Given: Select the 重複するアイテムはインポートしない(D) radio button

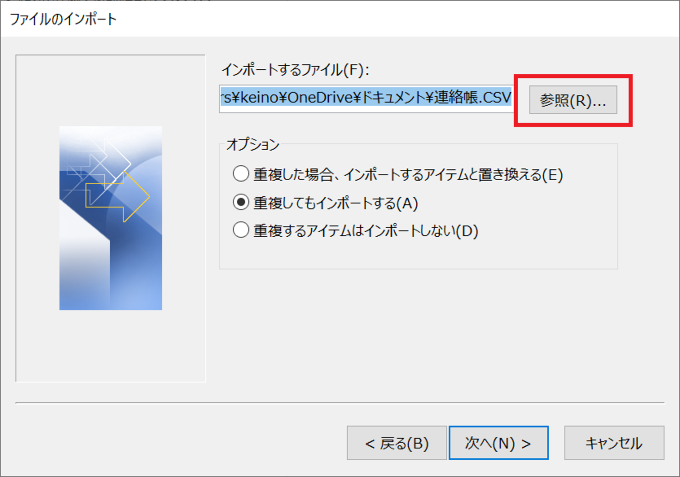Looking at the screenshot, I should coord(241,230).
